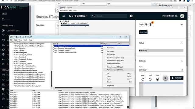Reload the browser page
The width and height of the screenshot is (195, 109).
click(11, 1)
